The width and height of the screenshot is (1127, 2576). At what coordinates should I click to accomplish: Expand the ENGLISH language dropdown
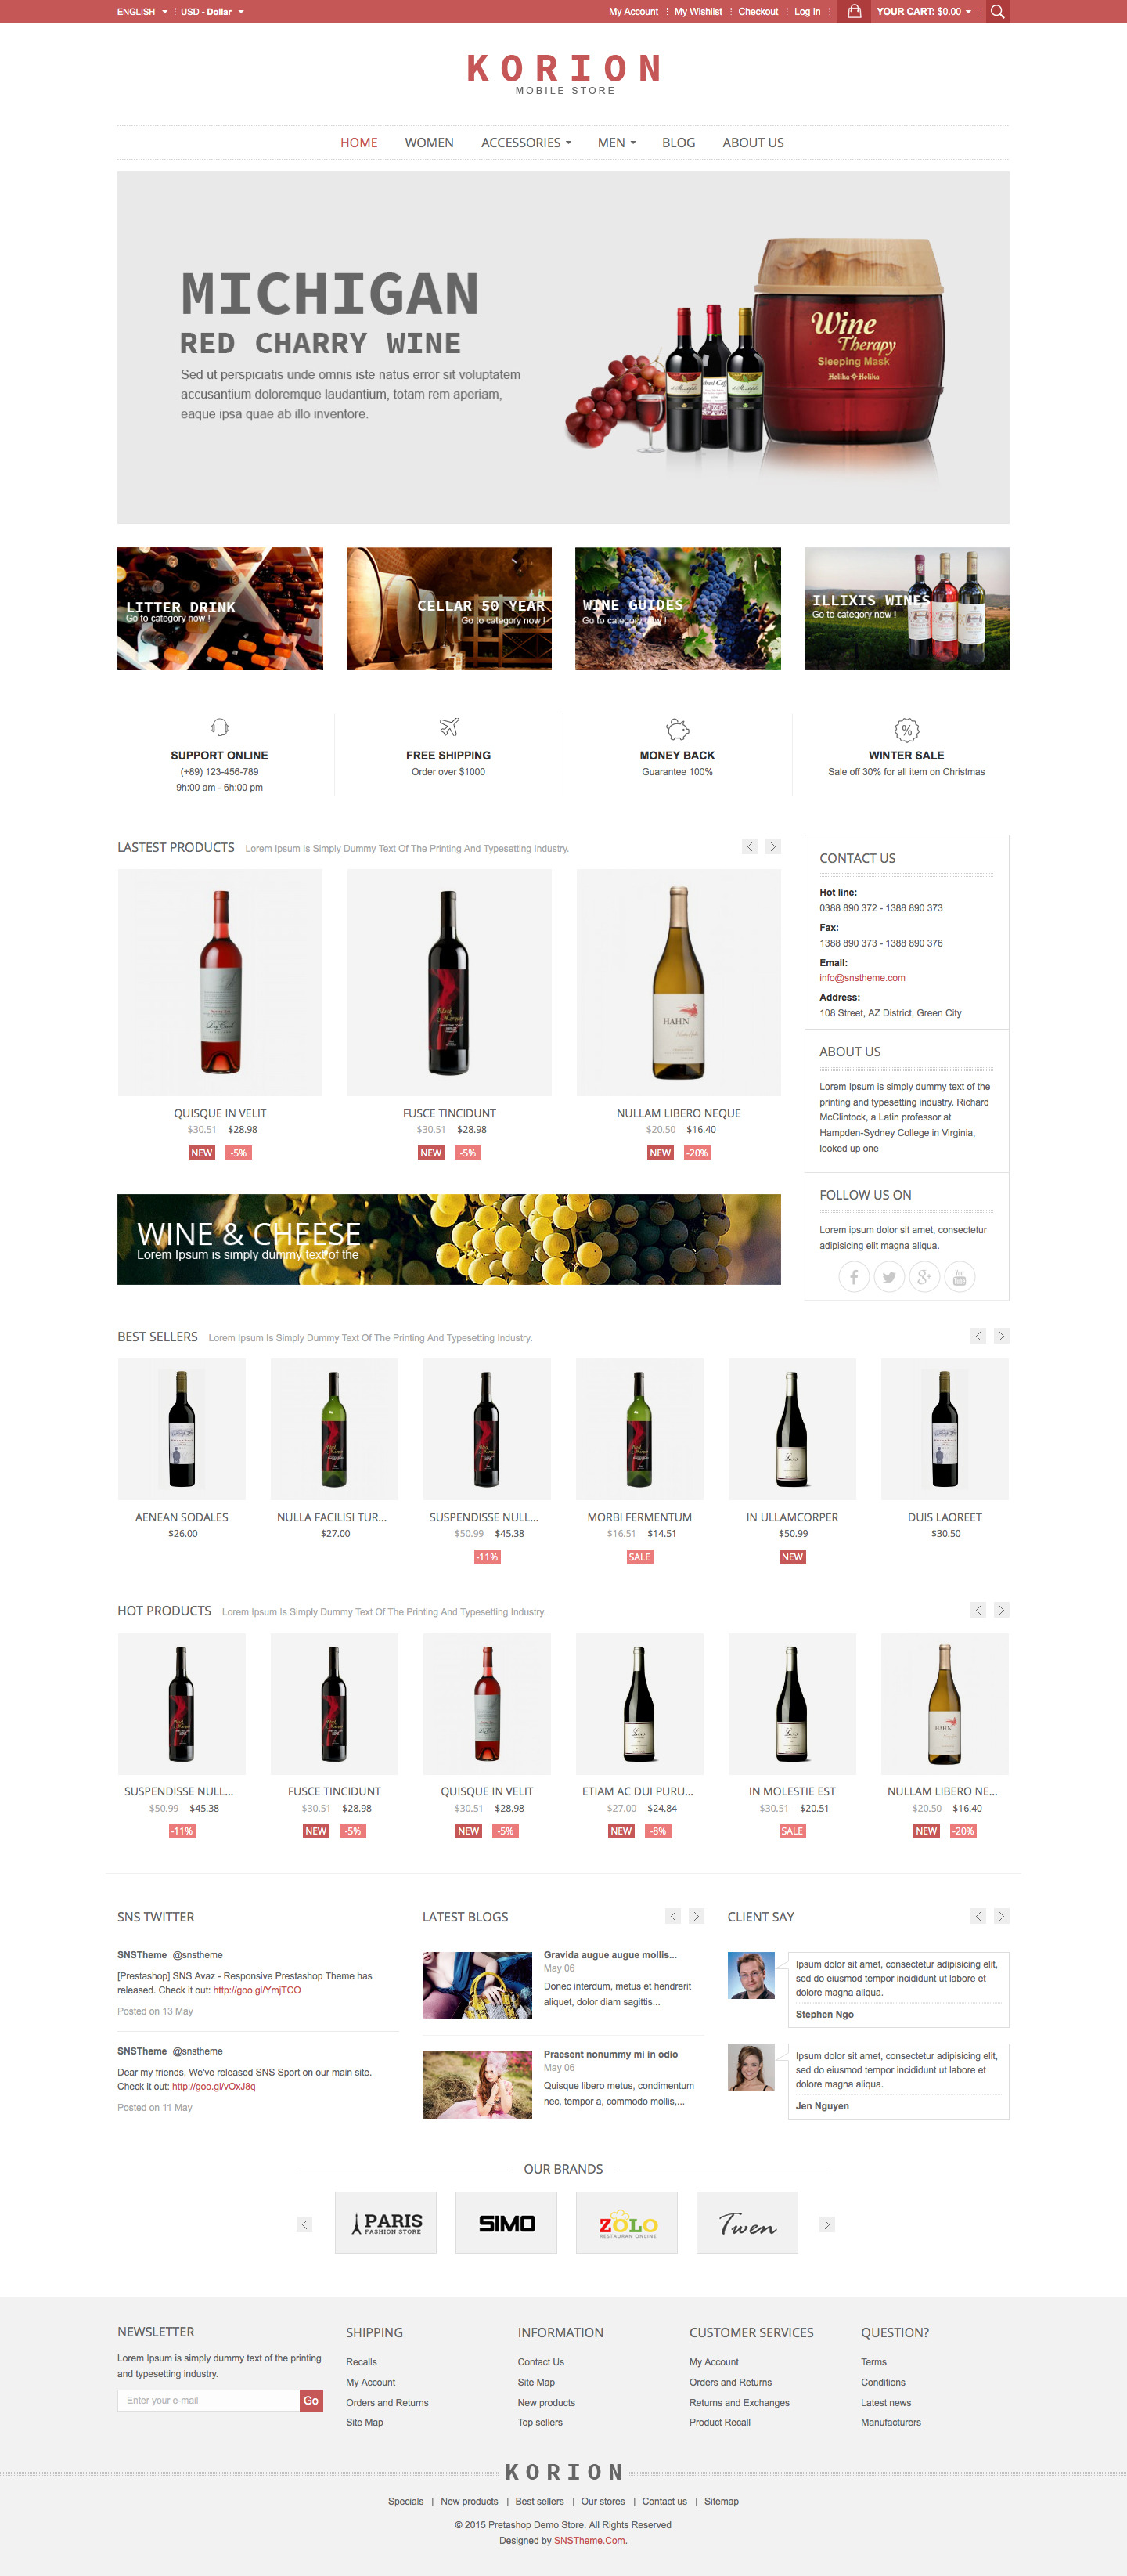point(142,12)
